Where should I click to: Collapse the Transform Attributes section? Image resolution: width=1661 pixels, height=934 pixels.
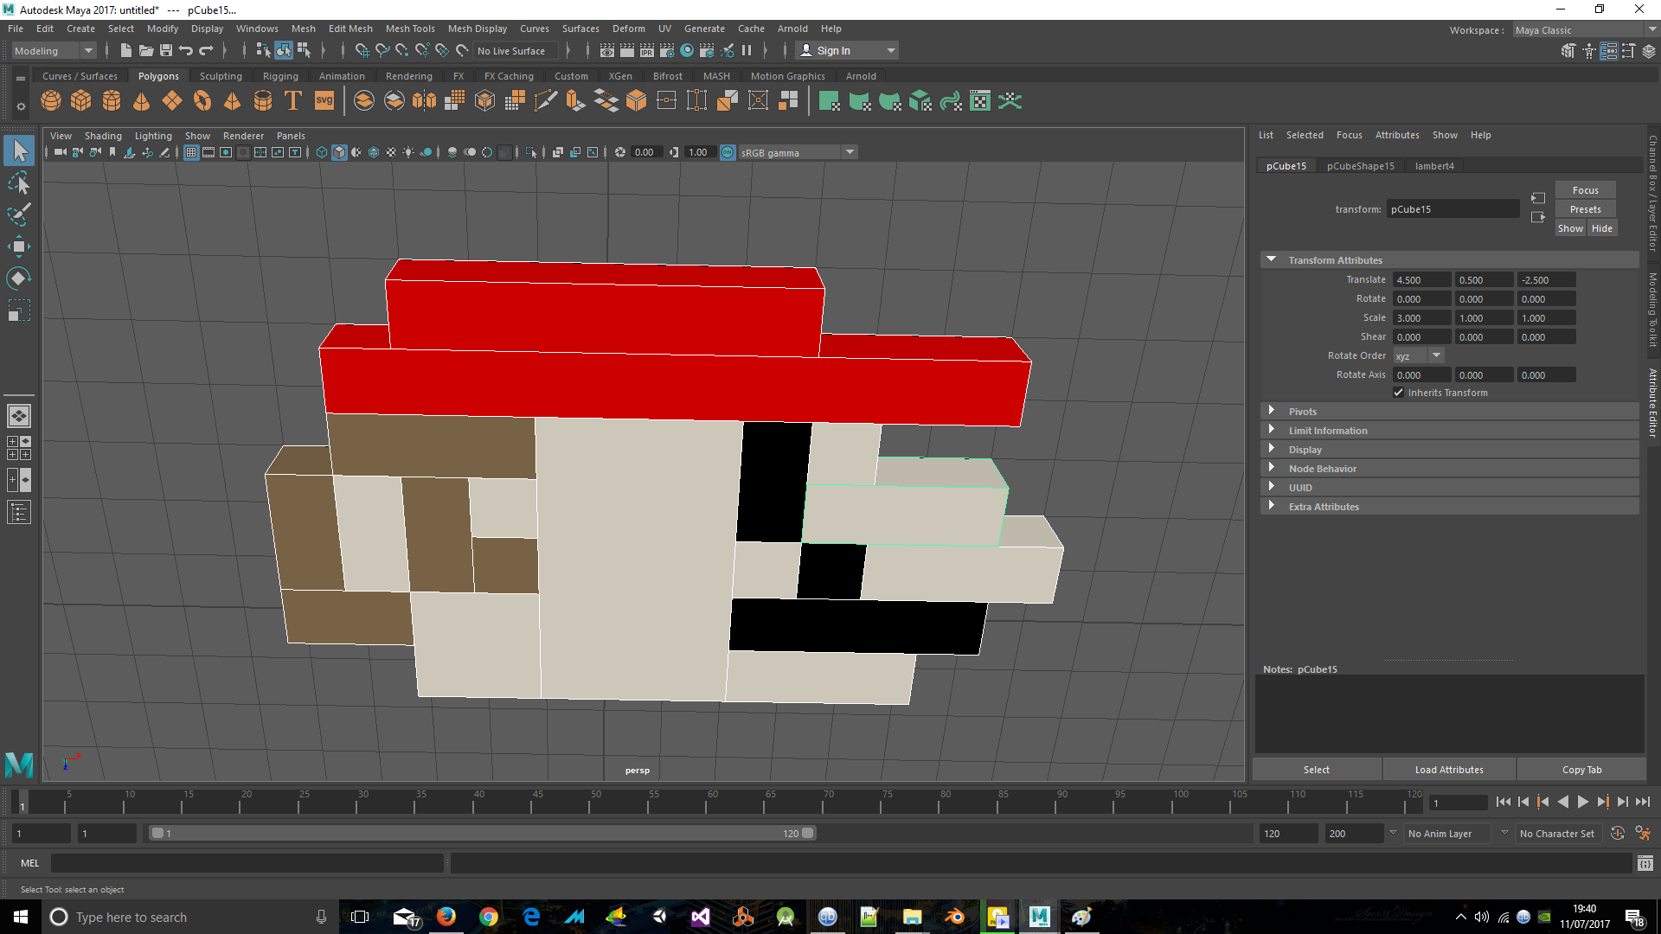1271,259
